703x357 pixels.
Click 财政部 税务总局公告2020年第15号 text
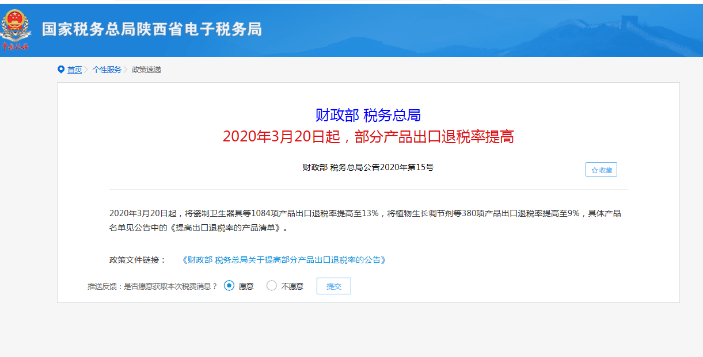pyautogui.click(x=368, y=167)
